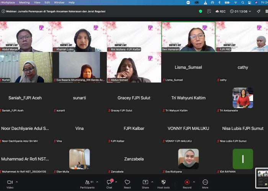Click the REC recording indicator
The height and width of the screenshot is (191, 268).
coord(221,11)
